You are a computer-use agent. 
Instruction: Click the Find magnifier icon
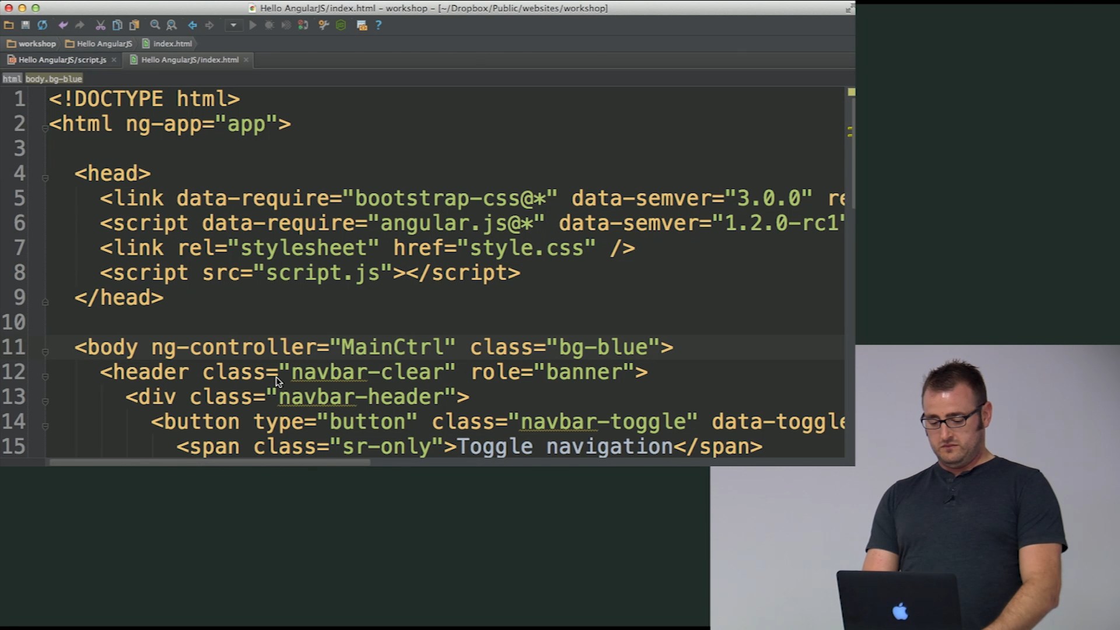coord(155,25)
